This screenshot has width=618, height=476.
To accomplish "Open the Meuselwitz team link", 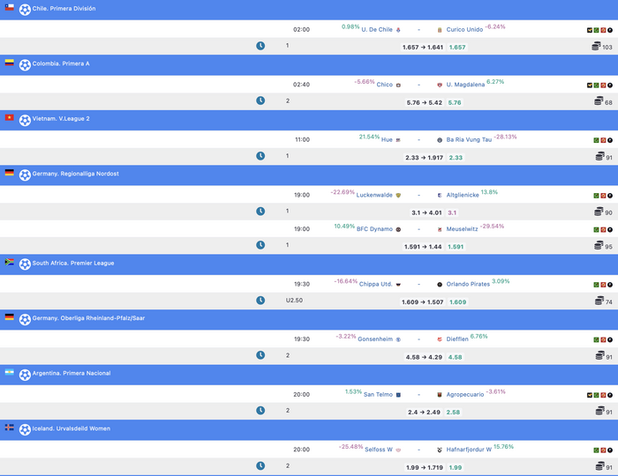I will [x=462, y=229].
